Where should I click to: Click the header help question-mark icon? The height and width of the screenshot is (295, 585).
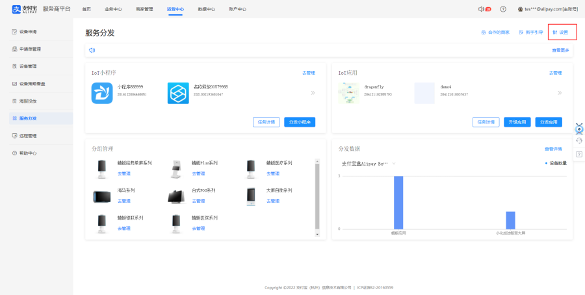point(503,9)
